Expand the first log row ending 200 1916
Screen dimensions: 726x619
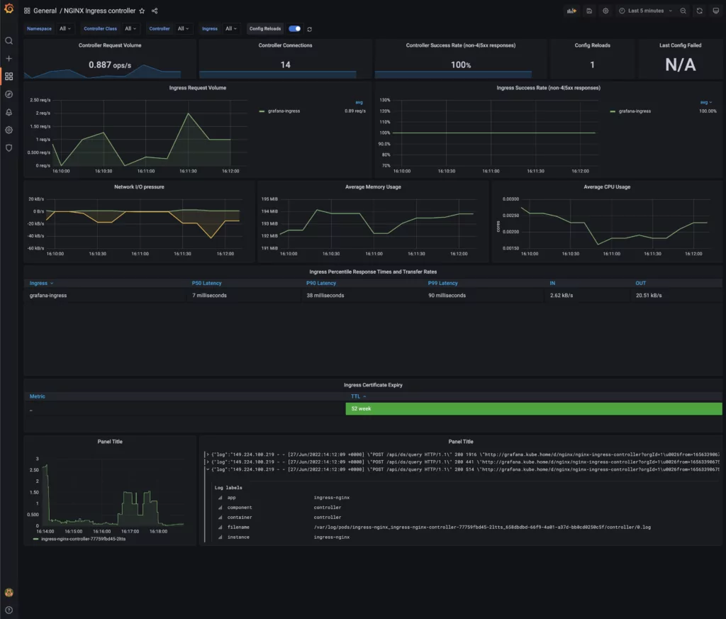[x=208, y=455]
